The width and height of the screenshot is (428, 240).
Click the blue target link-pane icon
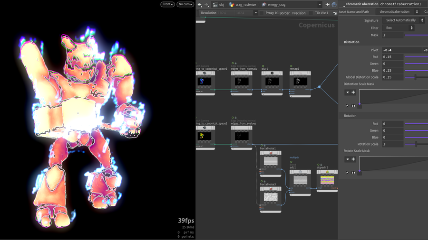pos(334,5)
